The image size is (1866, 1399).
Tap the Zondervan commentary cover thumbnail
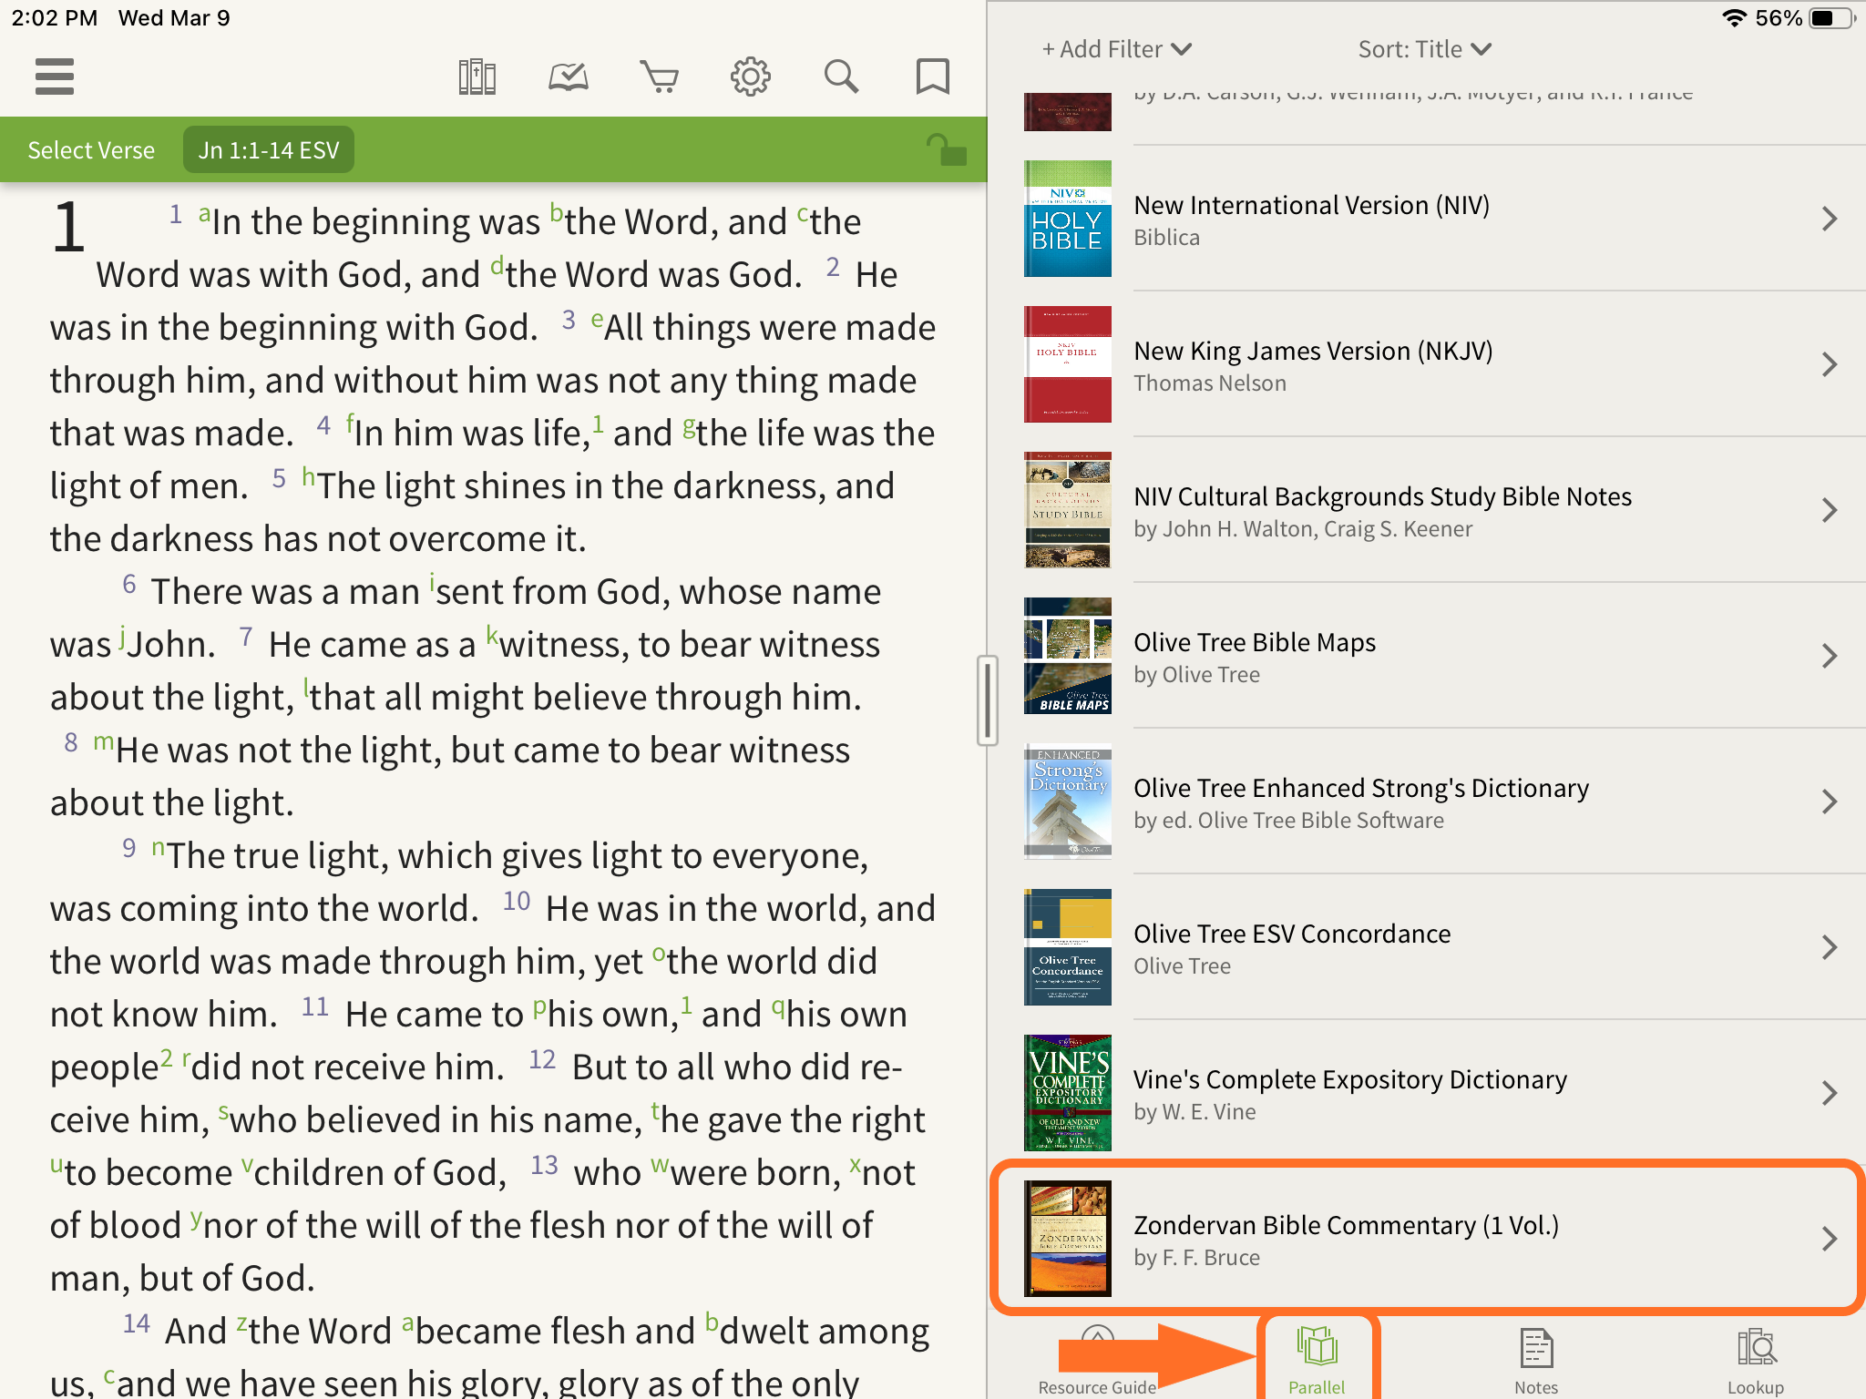point(1068,1239)
